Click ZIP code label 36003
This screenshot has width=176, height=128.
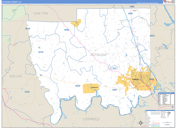77,86
